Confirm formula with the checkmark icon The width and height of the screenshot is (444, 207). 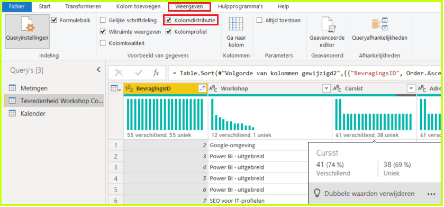139,74
